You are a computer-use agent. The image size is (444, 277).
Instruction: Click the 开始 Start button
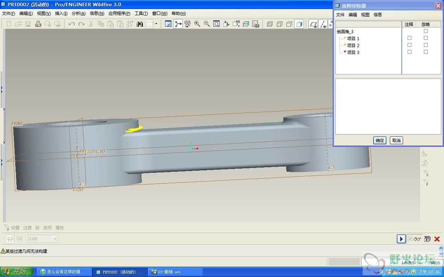(x=17, y=272)
